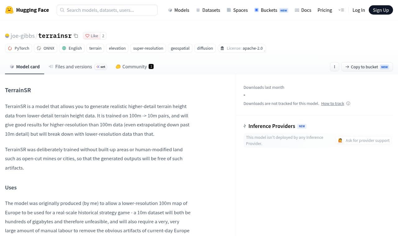
Task: Click the elevation tag
Action: point(117,48)
